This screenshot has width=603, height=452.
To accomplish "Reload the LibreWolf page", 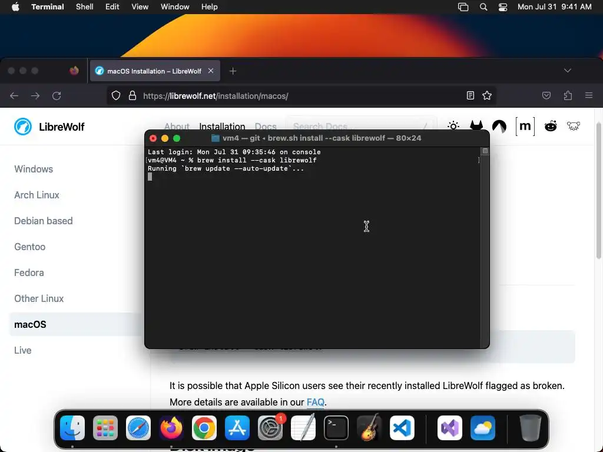I will pyautogui.click(x=57, y=96).
